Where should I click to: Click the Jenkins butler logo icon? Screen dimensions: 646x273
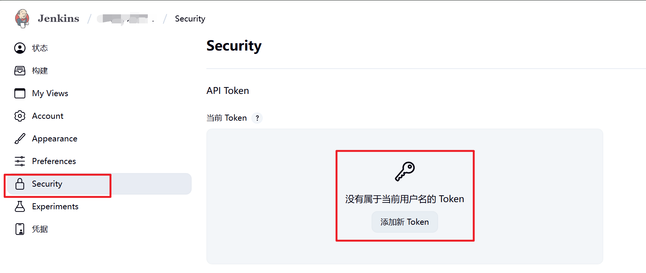22,18
